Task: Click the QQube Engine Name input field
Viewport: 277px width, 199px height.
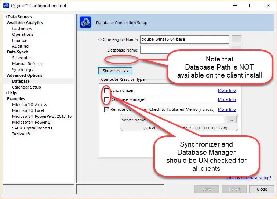Action: tap(185, 39)
